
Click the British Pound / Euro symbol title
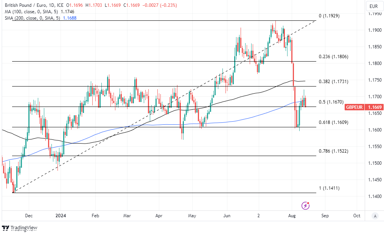26,5
